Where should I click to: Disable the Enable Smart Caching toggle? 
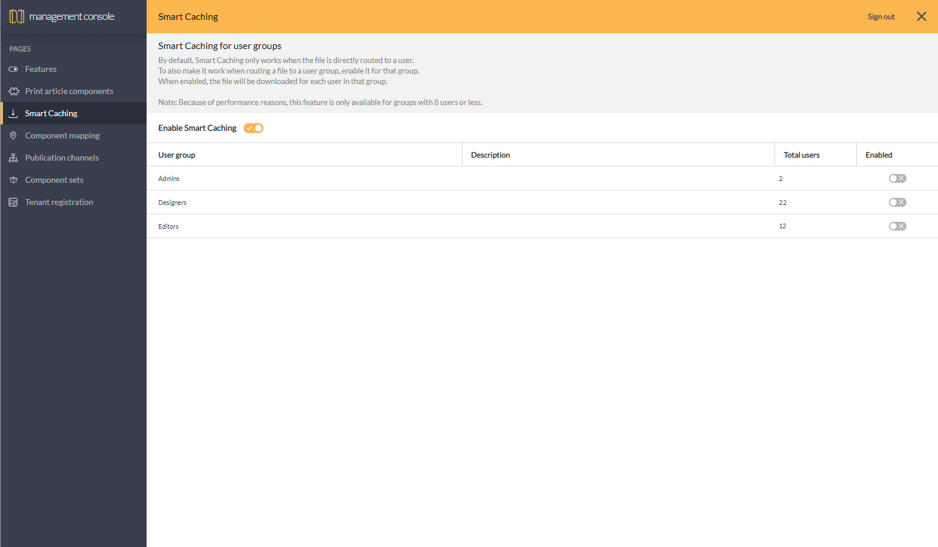253,128
